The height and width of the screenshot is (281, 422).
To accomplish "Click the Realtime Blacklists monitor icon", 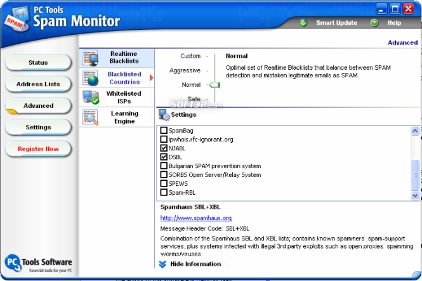I will [90, 58].
